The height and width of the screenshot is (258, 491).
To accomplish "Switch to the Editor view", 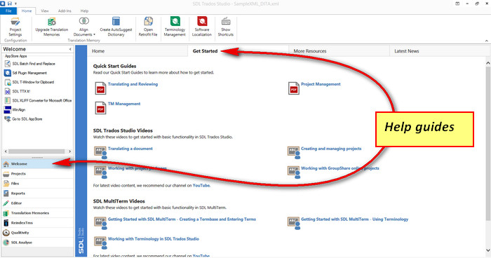I will (38, 203).
